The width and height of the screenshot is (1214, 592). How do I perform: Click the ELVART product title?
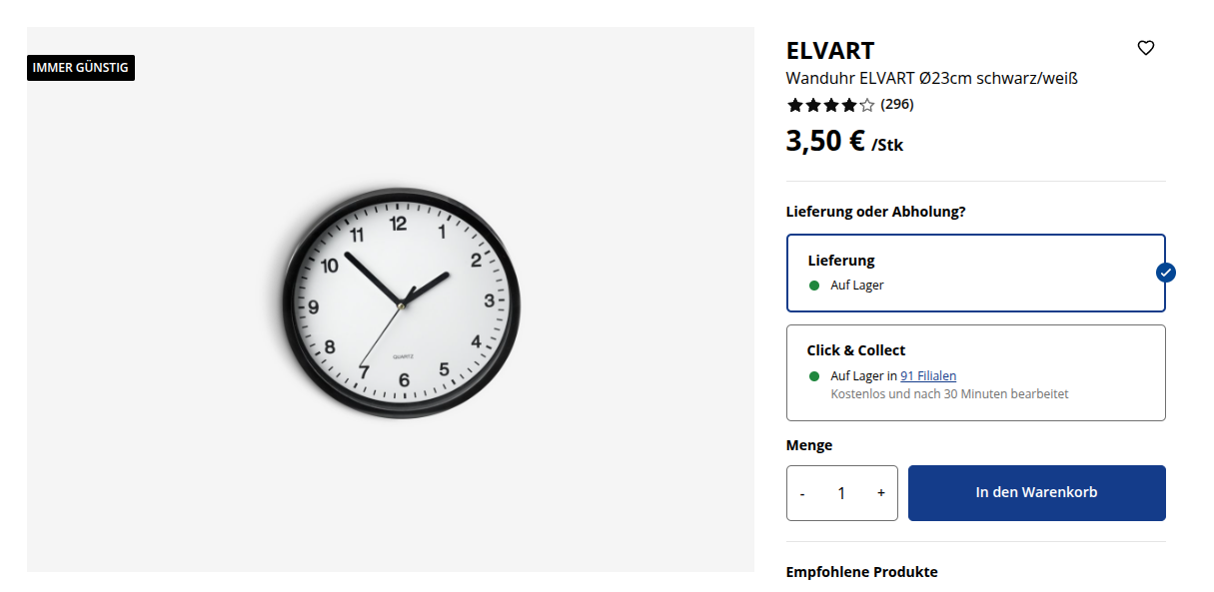[830, 51]
